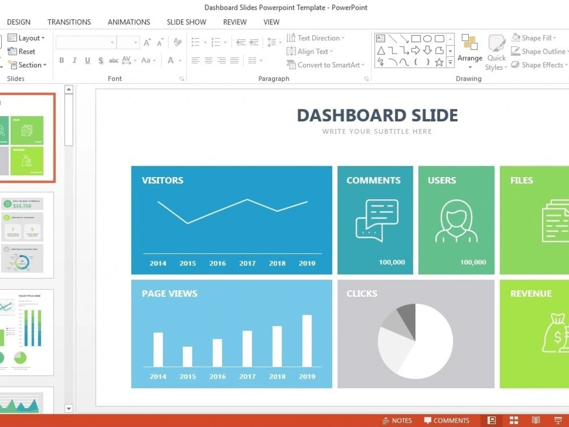Screen dimensions: 569x427
Task: Select the Oval shape
Action: [427, 38]
